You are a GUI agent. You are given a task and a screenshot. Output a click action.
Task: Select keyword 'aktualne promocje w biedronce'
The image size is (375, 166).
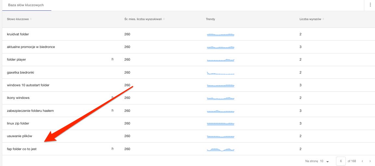(x=31, y=47)
